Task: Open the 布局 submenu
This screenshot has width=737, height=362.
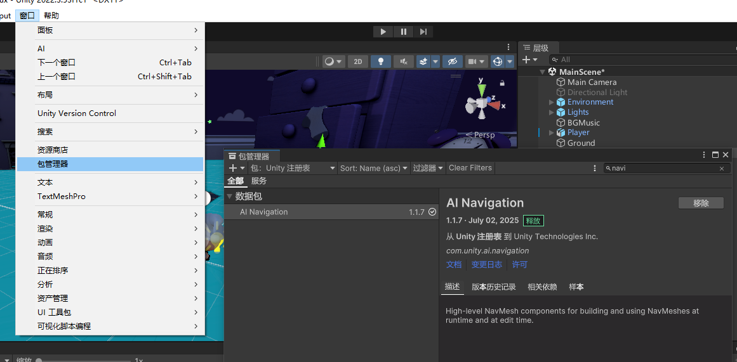Action: click(x=110, y=95)
